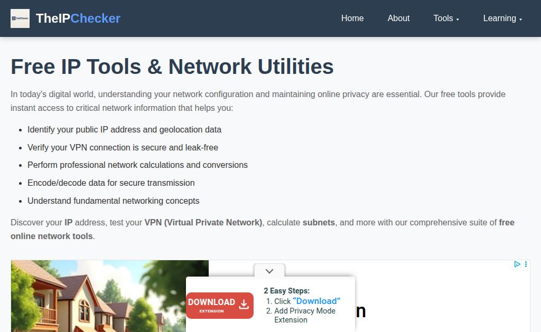Viewport: 541px width, 332px height.
Task: Open the About page
Action: 398,18
